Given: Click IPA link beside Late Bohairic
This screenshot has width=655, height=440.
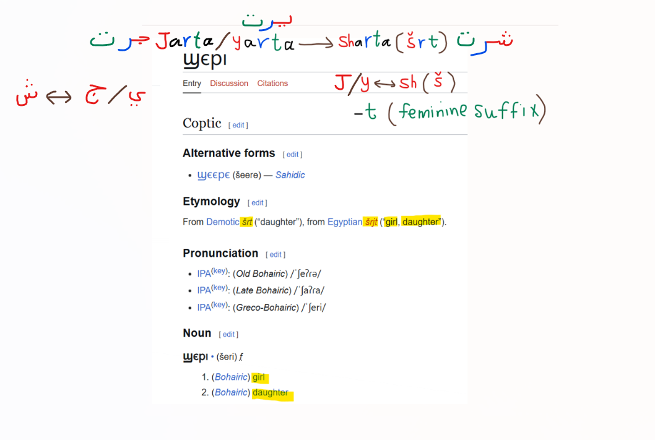Looking at the screenshot, I should click(x=204, y=290).
